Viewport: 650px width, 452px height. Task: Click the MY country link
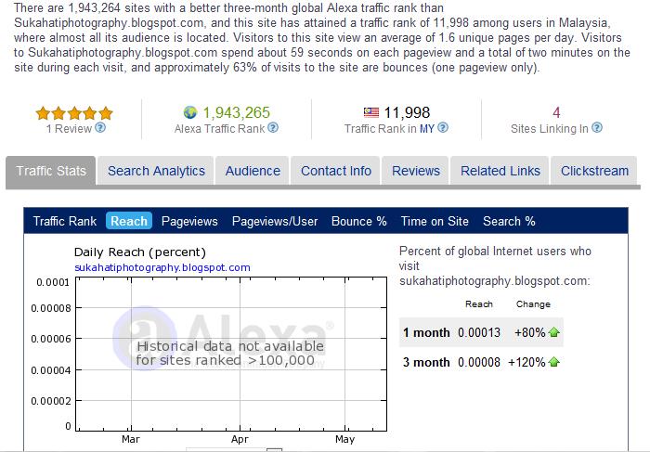click(427, 128)
